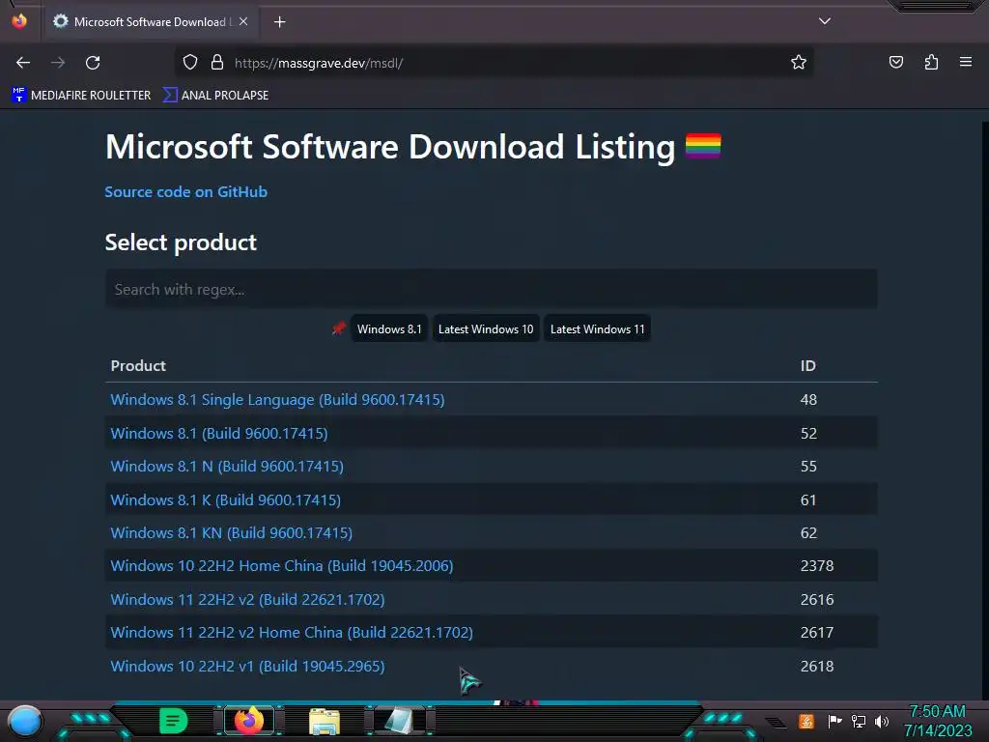Select ID value 48
The image size is (989, 742).
click(808, 399)
